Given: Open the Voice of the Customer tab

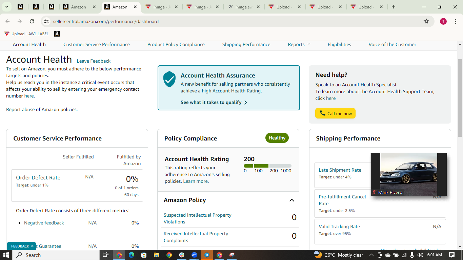Looking at the screenshot, I should pyautogui.click(x=392, y=44).
